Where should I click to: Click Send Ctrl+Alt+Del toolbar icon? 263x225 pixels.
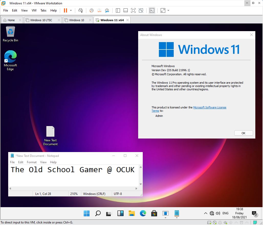[x=81, y=10]
